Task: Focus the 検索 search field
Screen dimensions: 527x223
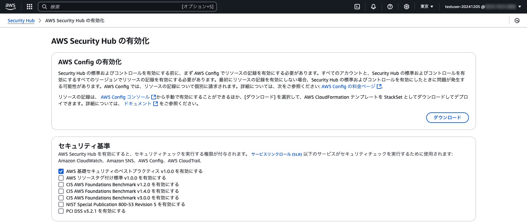Action: click(x=127, y=7)
